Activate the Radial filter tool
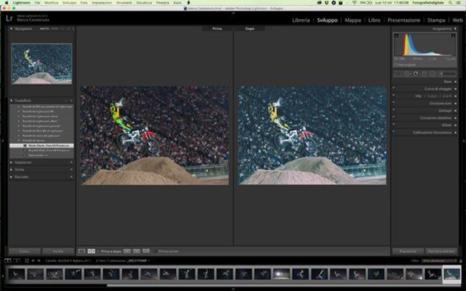Image resolution: width=466 pixels, height=291 pixels. pyautogui.click(x=432, y=73)
